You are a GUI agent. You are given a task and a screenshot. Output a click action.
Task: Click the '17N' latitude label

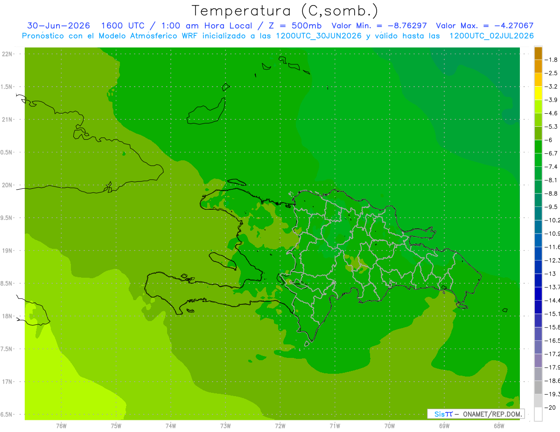click(x=7, y=382)
